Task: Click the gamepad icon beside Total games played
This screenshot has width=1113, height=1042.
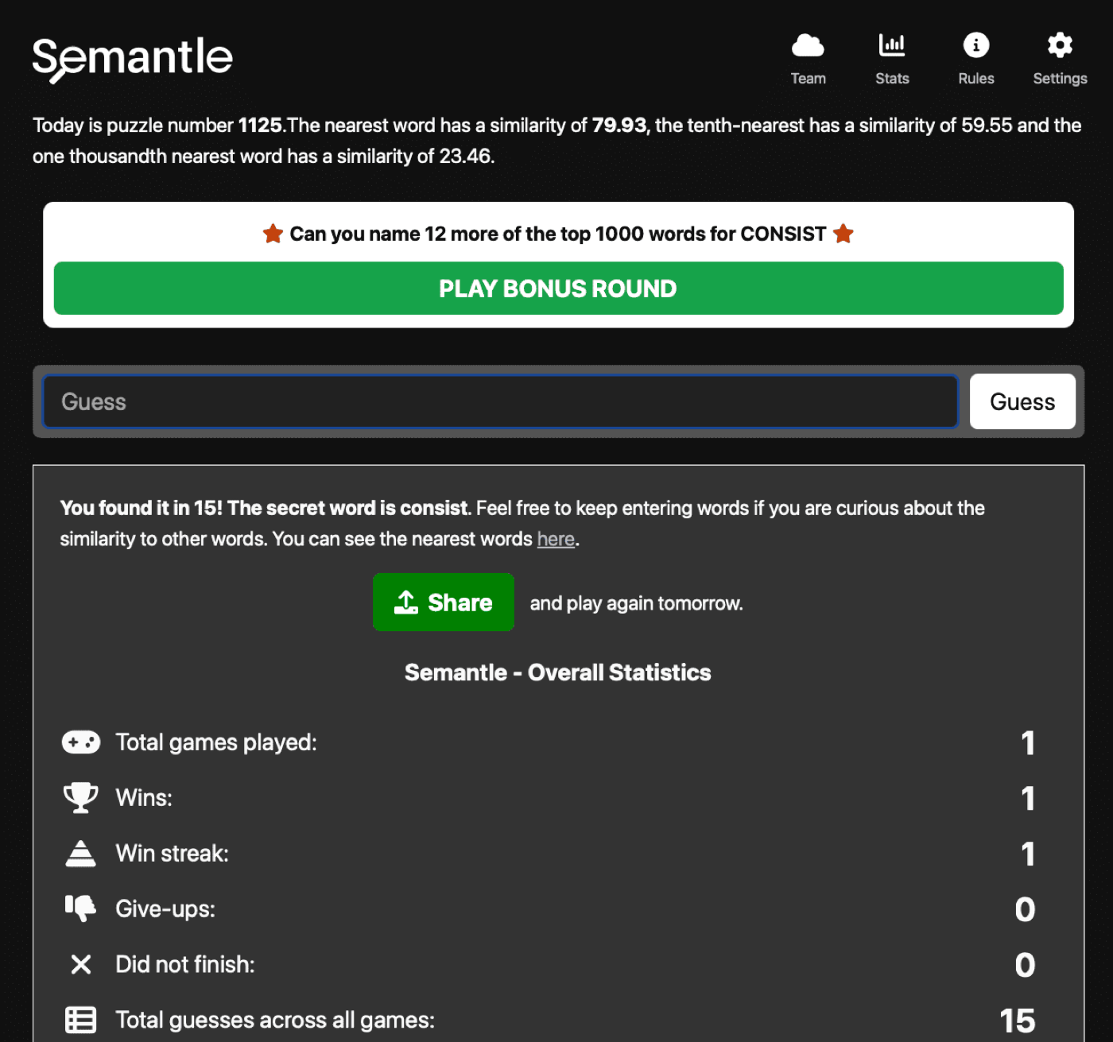Action: point(80,742)
